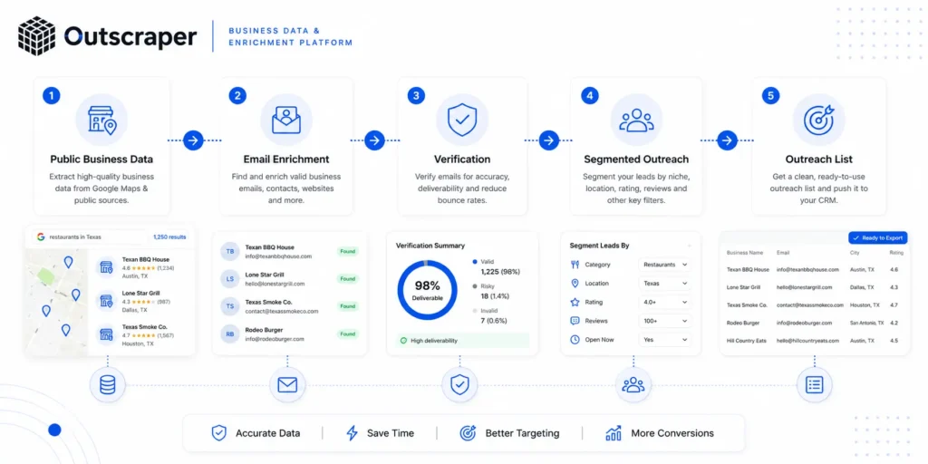Click the Business Data & Enrichment Platform tagline
The width and height of the screenshot is (928, 464).
click(x=291, y=36)
